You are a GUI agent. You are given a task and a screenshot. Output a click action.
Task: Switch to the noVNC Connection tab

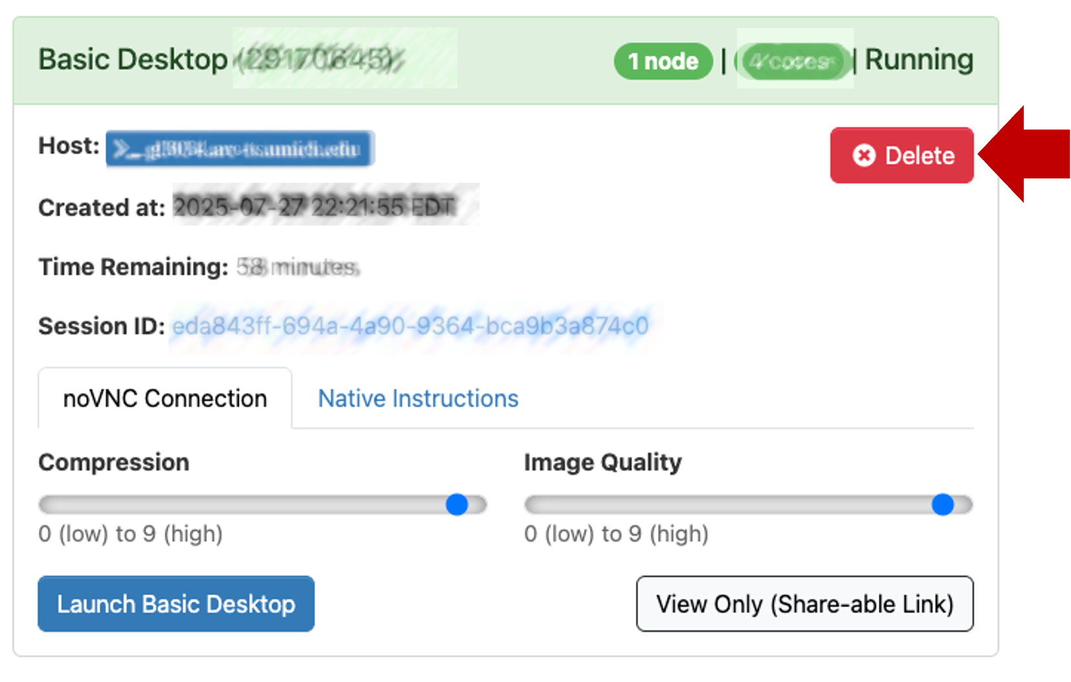pyautogui.click(x=165, y=399)
